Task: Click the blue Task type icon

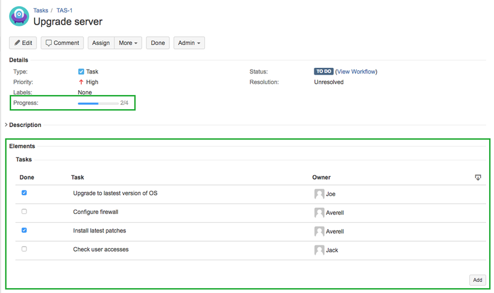Action: coord(81,72)
